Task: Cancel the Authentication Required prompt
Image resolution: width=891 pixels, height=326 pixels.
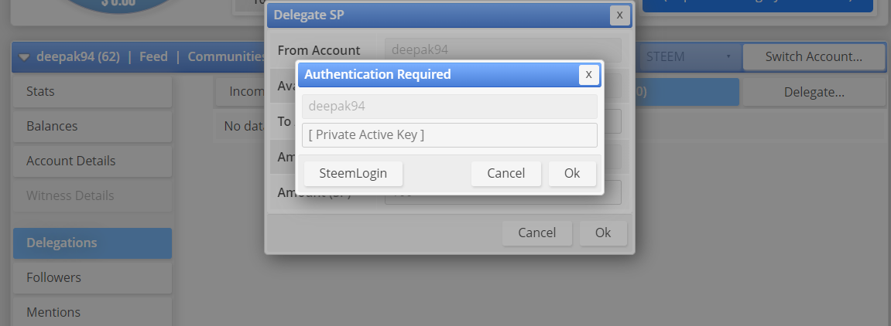Action: click(505, 173)
